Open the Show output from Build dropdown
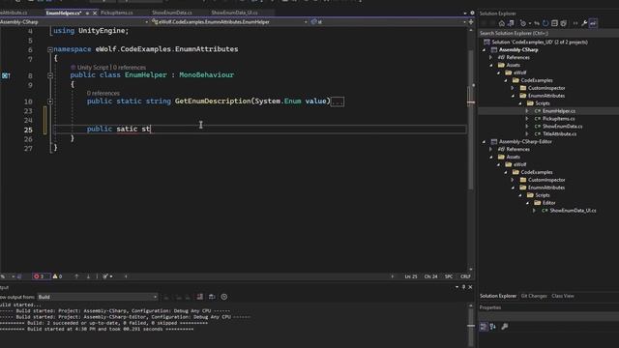619x348 pixels. point(98,297)
